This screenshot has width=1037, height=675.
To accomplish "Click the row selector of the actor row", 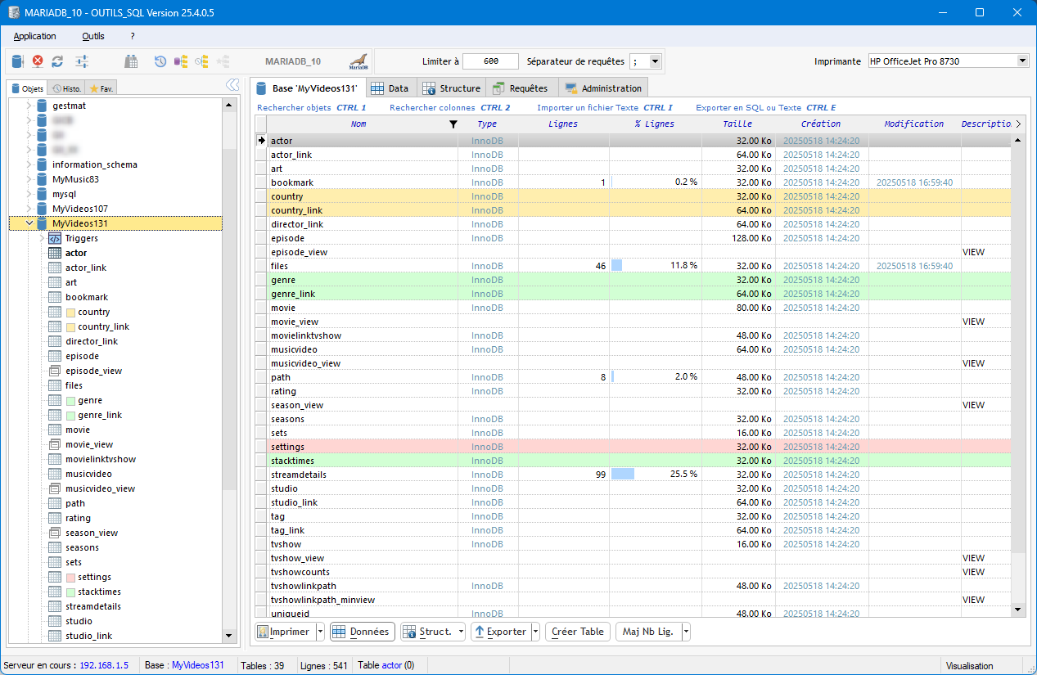I will (x=261, y=141).
